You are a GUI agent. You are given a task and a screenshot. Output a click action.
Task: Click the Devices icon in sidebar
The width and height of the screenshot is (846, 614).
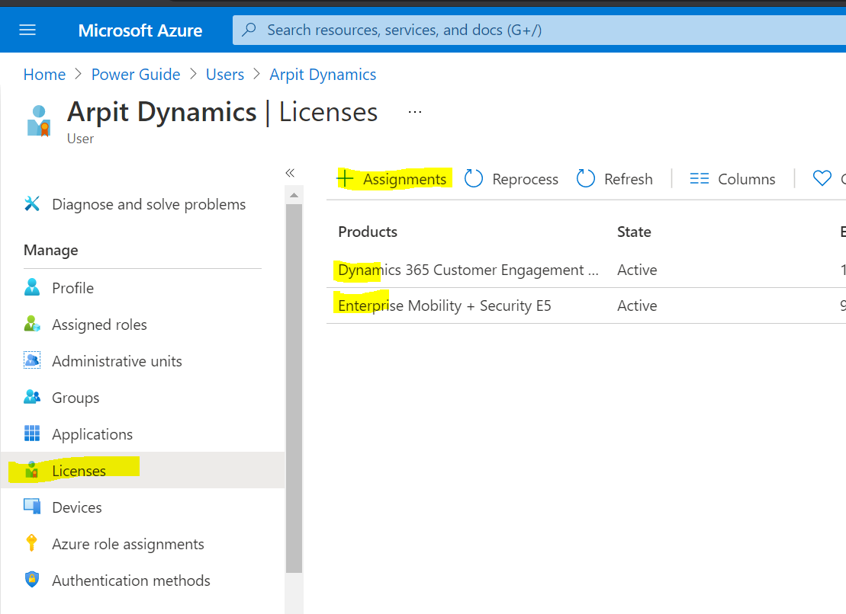click(32, 507)
